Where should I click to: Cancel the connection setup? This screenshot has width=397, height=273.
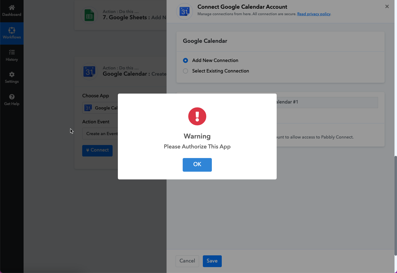[x=187, y=261]
